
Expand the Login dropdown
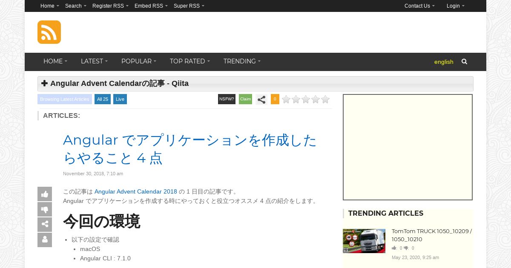456,6
